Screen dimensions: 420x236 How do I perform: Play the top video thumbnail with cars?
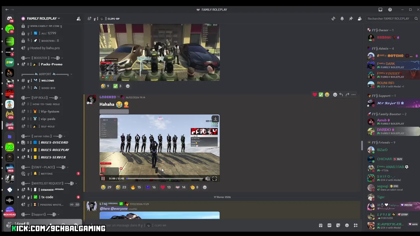160,48
